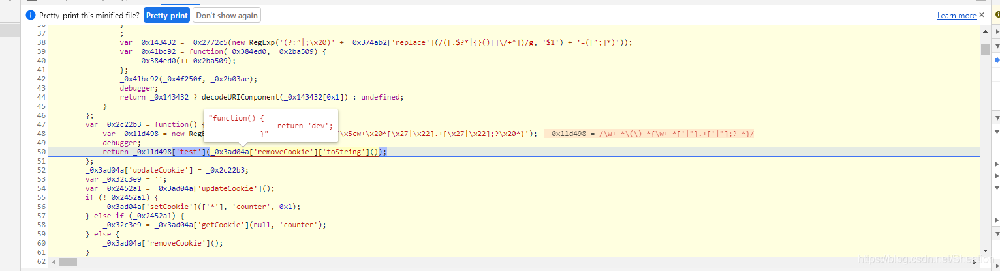Click the Pretty-print button
The width and height of the screenshot is (1000, 271).
coord(166,15)
